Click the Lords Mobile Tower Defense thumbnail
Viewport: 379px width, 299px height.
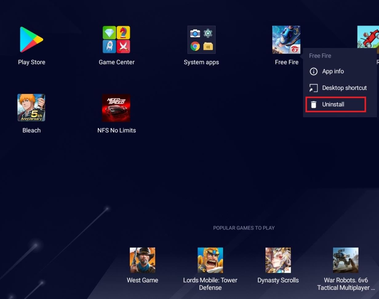210,260
